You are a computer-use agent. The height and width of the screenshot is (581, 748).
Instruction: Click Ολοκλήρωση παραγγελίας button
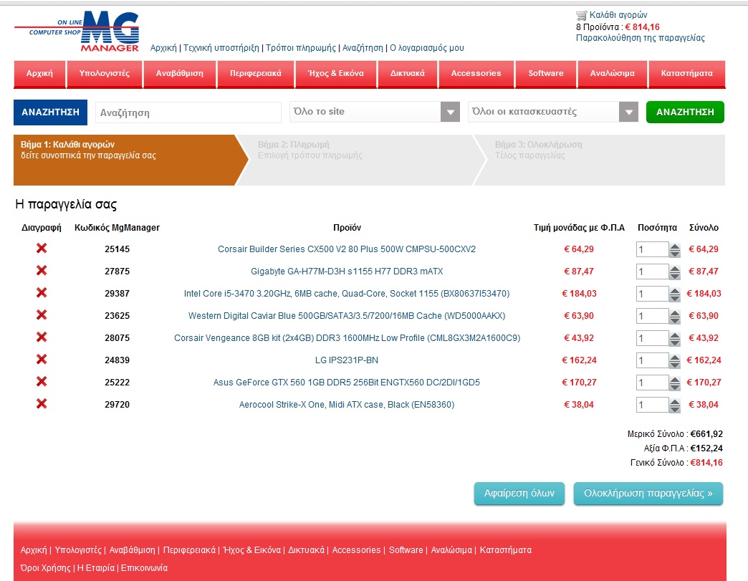(648, 494)
